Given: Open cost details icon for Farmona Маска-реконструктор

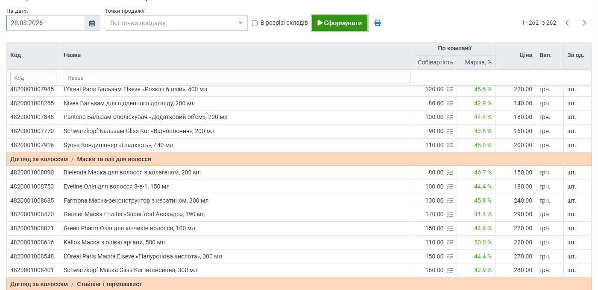Looking at the screenshot, I should pyautogui.click(x=450, y=201).
